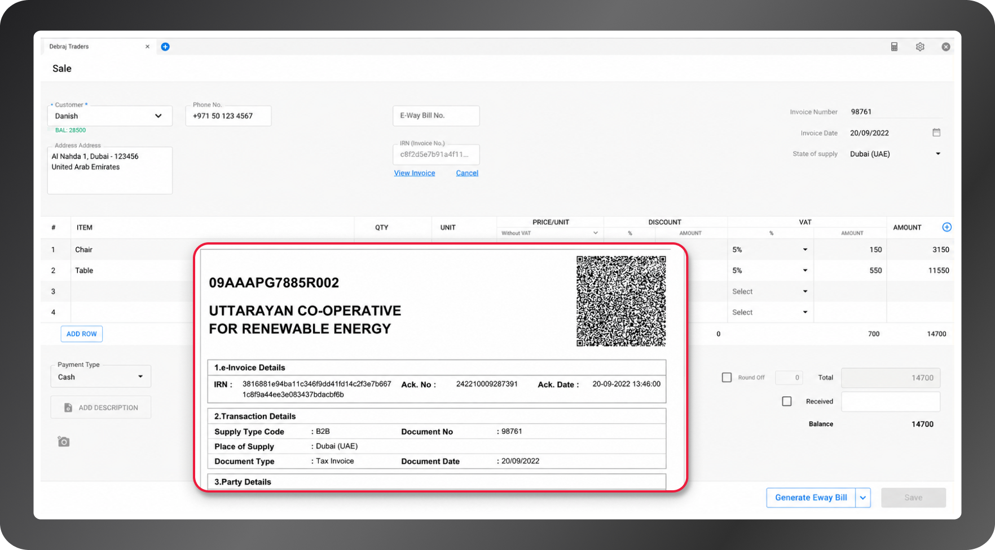Click the Total field showing 14700
Screen dimensions: 995x550
pos(891,378)
